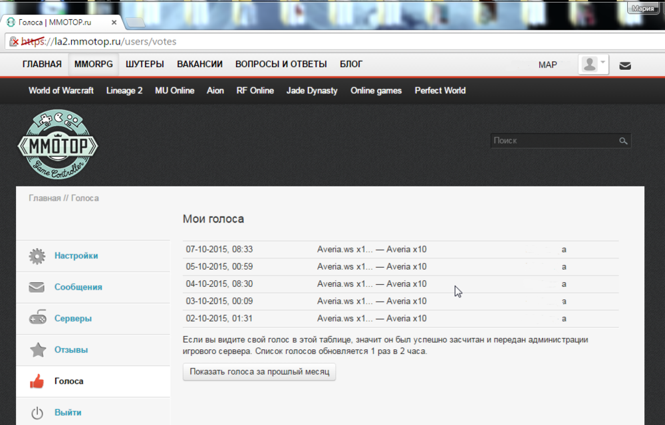Click the user avatar profile icon

[x=589, y=64]
